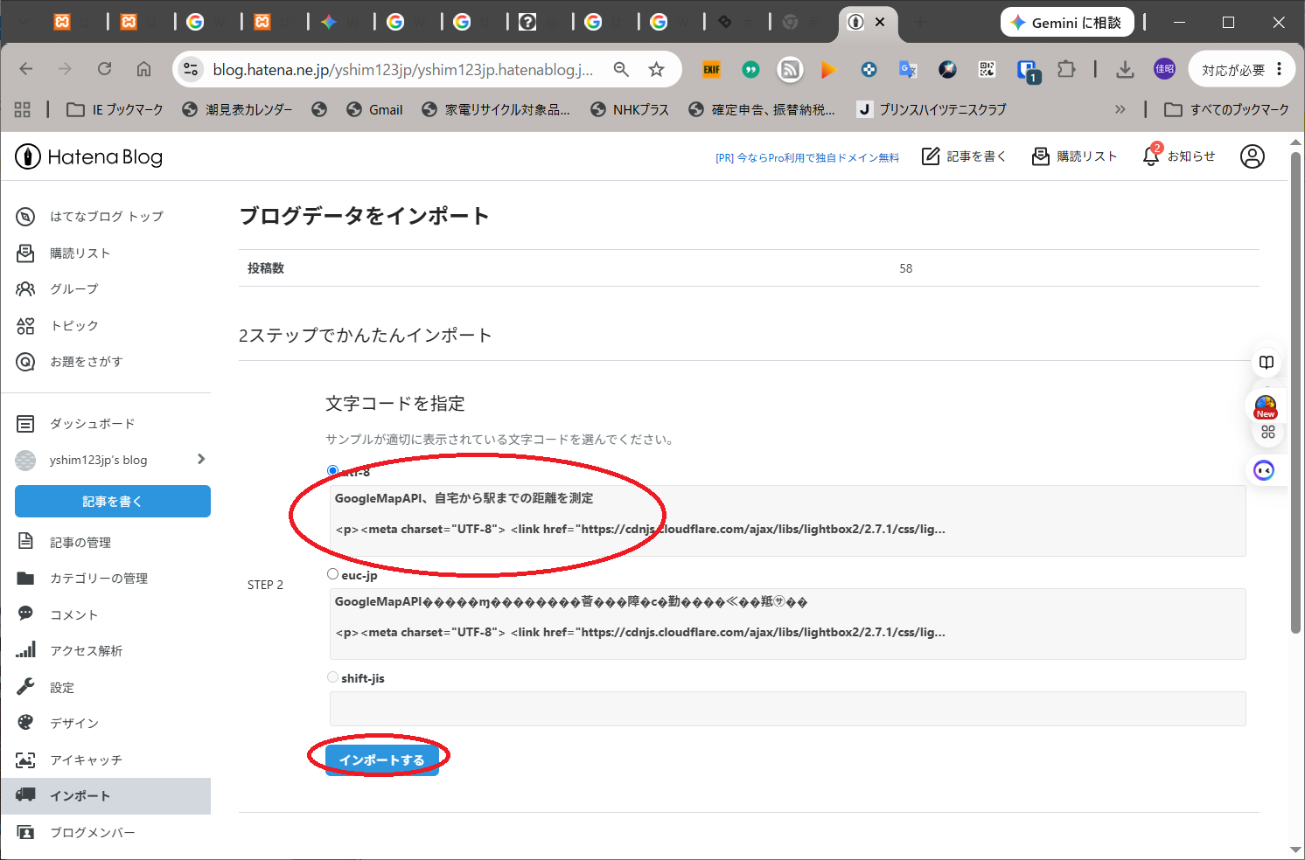Click the orange play-arrow extension icon
Image resolution: width=1305 pixels, height=860 pixels.
point(829,69)
